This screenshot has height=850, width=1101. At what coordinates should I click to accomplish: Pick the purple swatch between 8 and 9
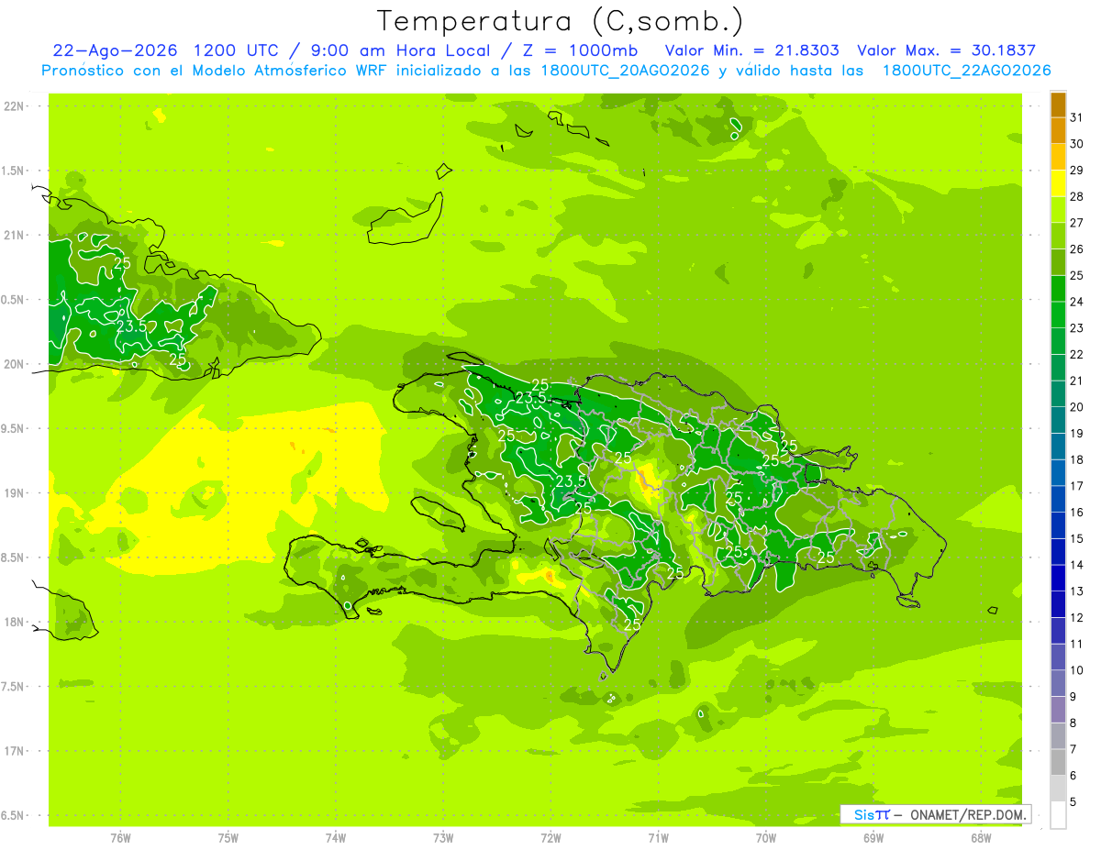click(x=1058, y=710)
